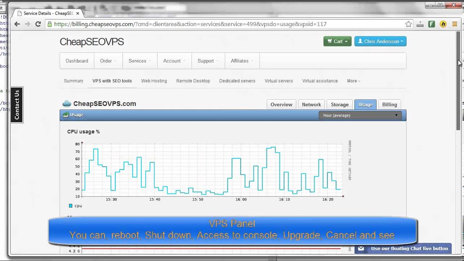Go to the Dashboard menu item
Image resolution: width=464 pixels, height=261 pixels.
click(77, 61)
